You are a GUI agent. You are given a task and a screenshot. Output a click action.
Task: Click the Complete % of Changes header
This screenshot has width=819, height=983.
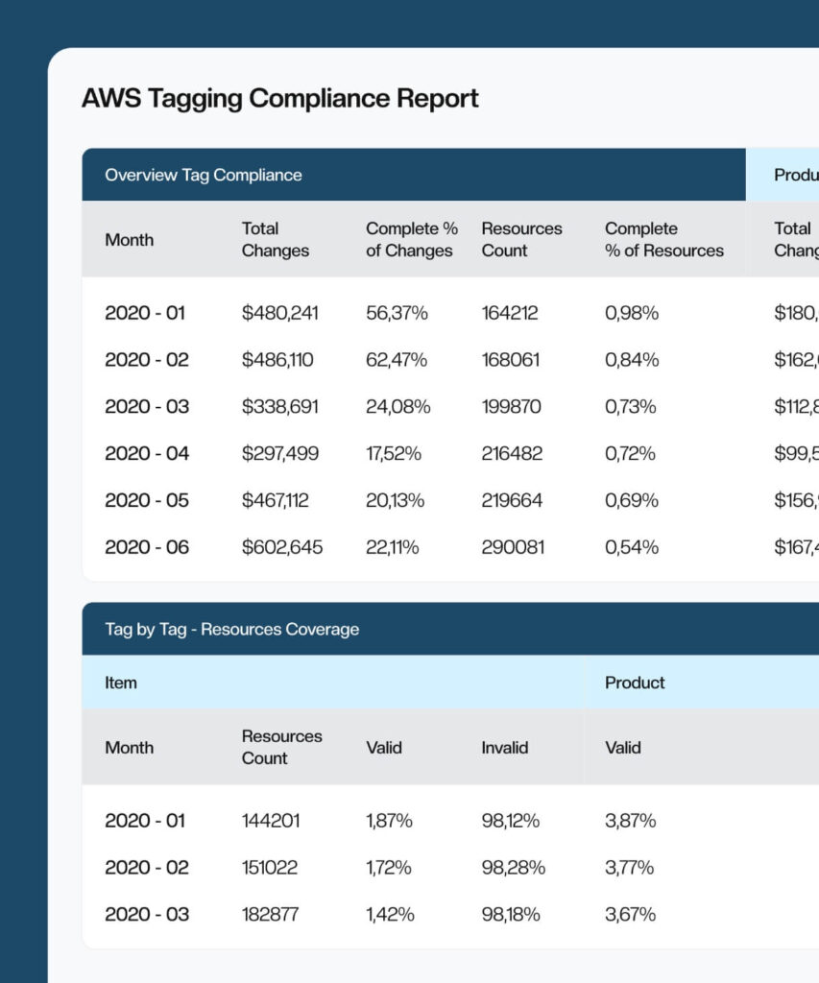click(x=410, y=240)
